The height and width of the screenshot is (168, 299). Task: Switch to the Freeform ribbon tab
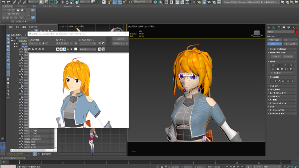21,6
